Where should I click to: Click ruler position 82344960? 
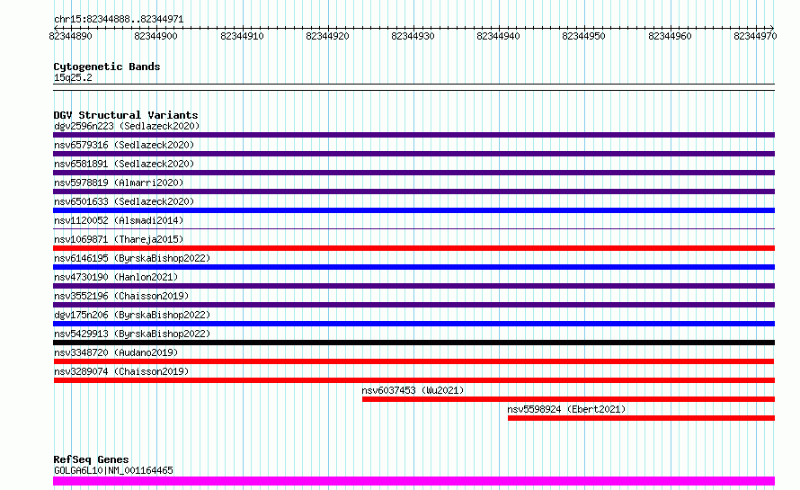pyautogui.click(x=670, y=36)
